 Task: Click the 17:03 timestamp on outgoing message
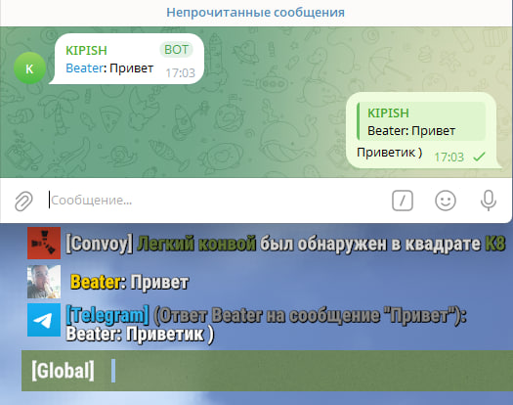[x=449, y=157]
